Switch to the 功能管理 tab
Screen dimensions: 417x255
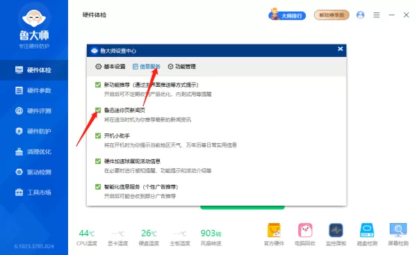point(182,67)
